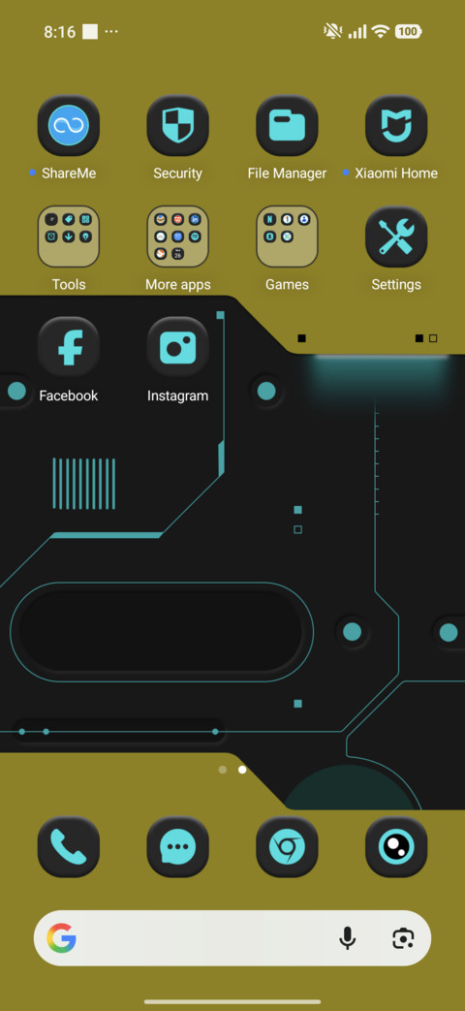Open the Messages app in dock

pos(177,846)
